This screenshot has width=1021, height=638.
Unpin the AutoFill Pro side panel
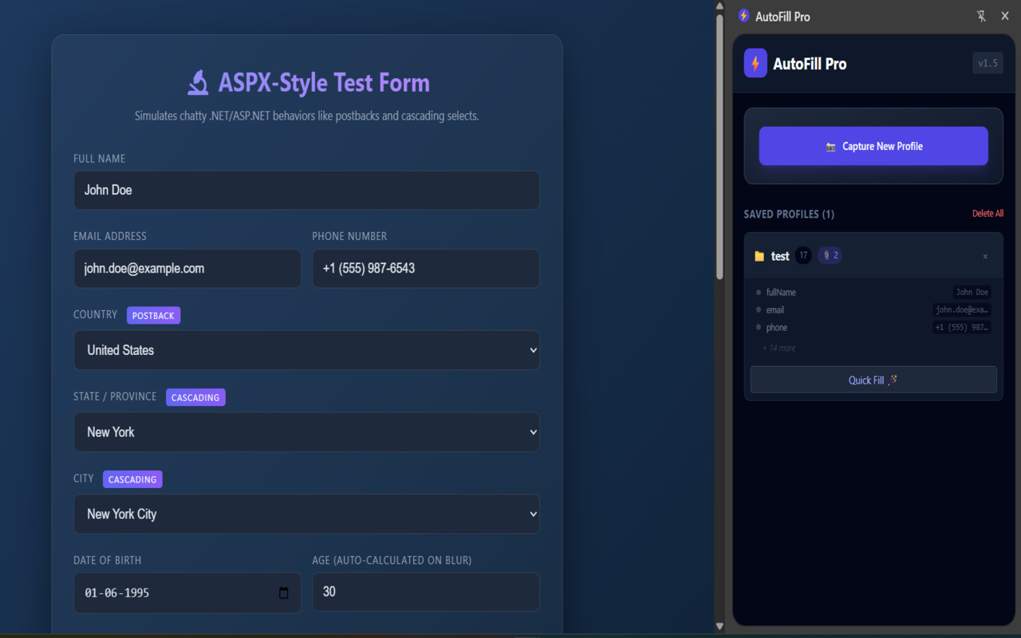click(x=981, y=16)
